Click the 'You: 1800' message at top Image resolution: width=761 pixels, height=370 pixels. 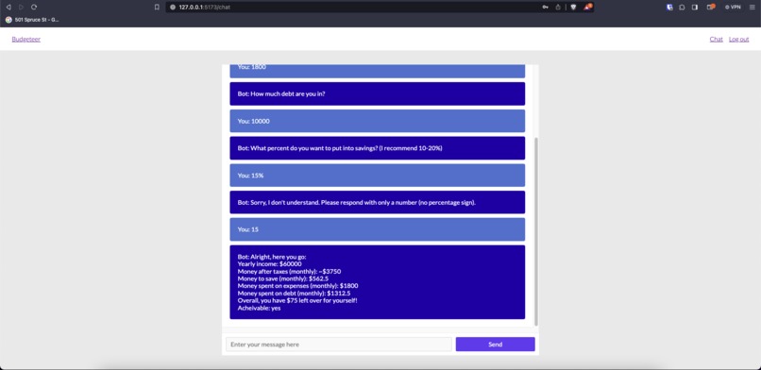pos(377,71)
